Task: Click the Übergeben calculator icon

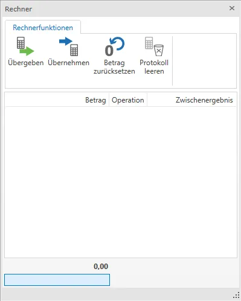Action: click(25, 46)
